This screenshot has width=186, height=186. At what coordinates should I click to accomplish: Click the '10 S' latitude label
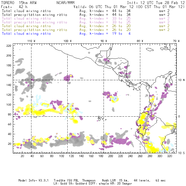[181, 153]
